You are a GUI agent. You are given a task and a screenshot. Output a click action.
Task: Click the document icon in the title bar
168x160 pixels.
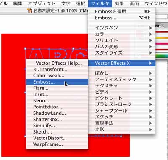30,11
